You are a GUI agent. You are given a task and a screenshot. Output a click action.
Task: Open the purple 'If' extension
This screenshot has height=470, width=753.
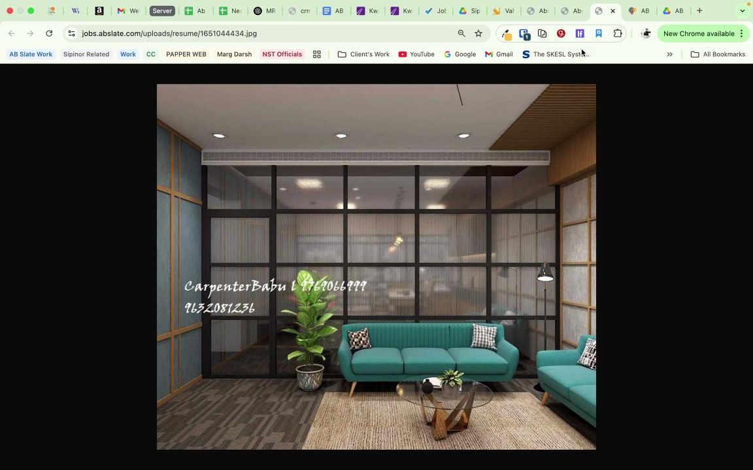580,33
